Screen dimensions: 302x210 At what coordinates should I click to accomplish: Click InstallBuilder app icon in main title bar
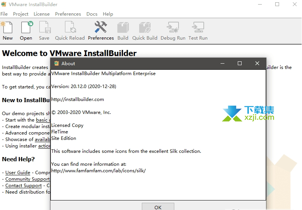point(4,4)
